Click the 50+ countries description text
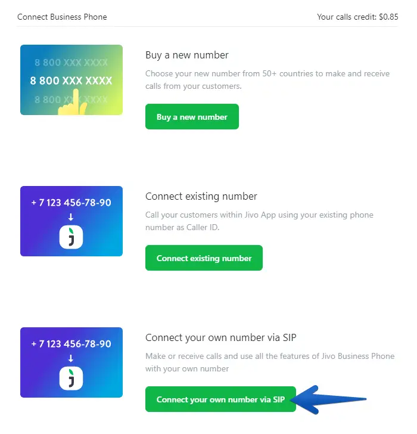This screenshot has height=434, width=417. tap(267, 79)
